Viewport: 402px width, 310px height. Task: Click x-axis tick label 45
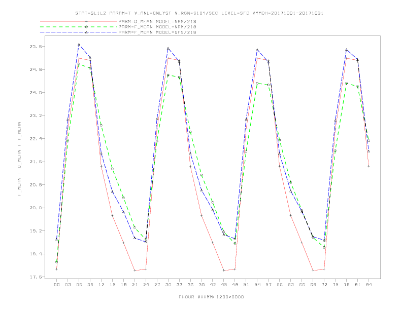pyautogui.click(x=224, y=285)
